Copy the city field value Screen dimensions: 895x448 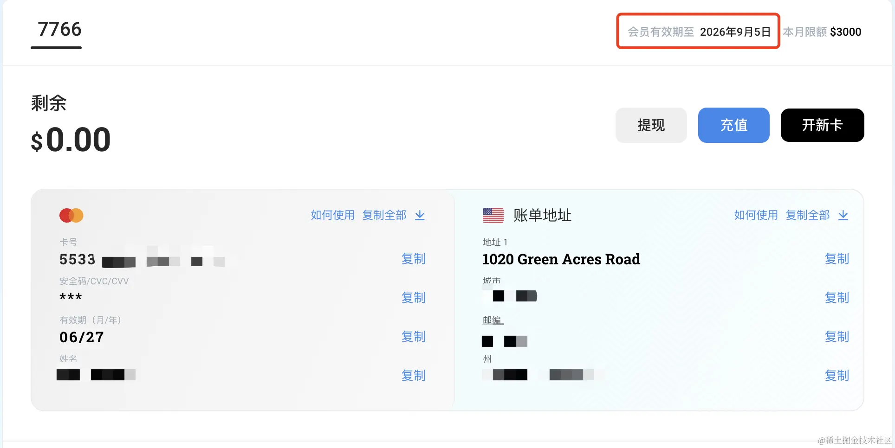[x=837, y=298]
